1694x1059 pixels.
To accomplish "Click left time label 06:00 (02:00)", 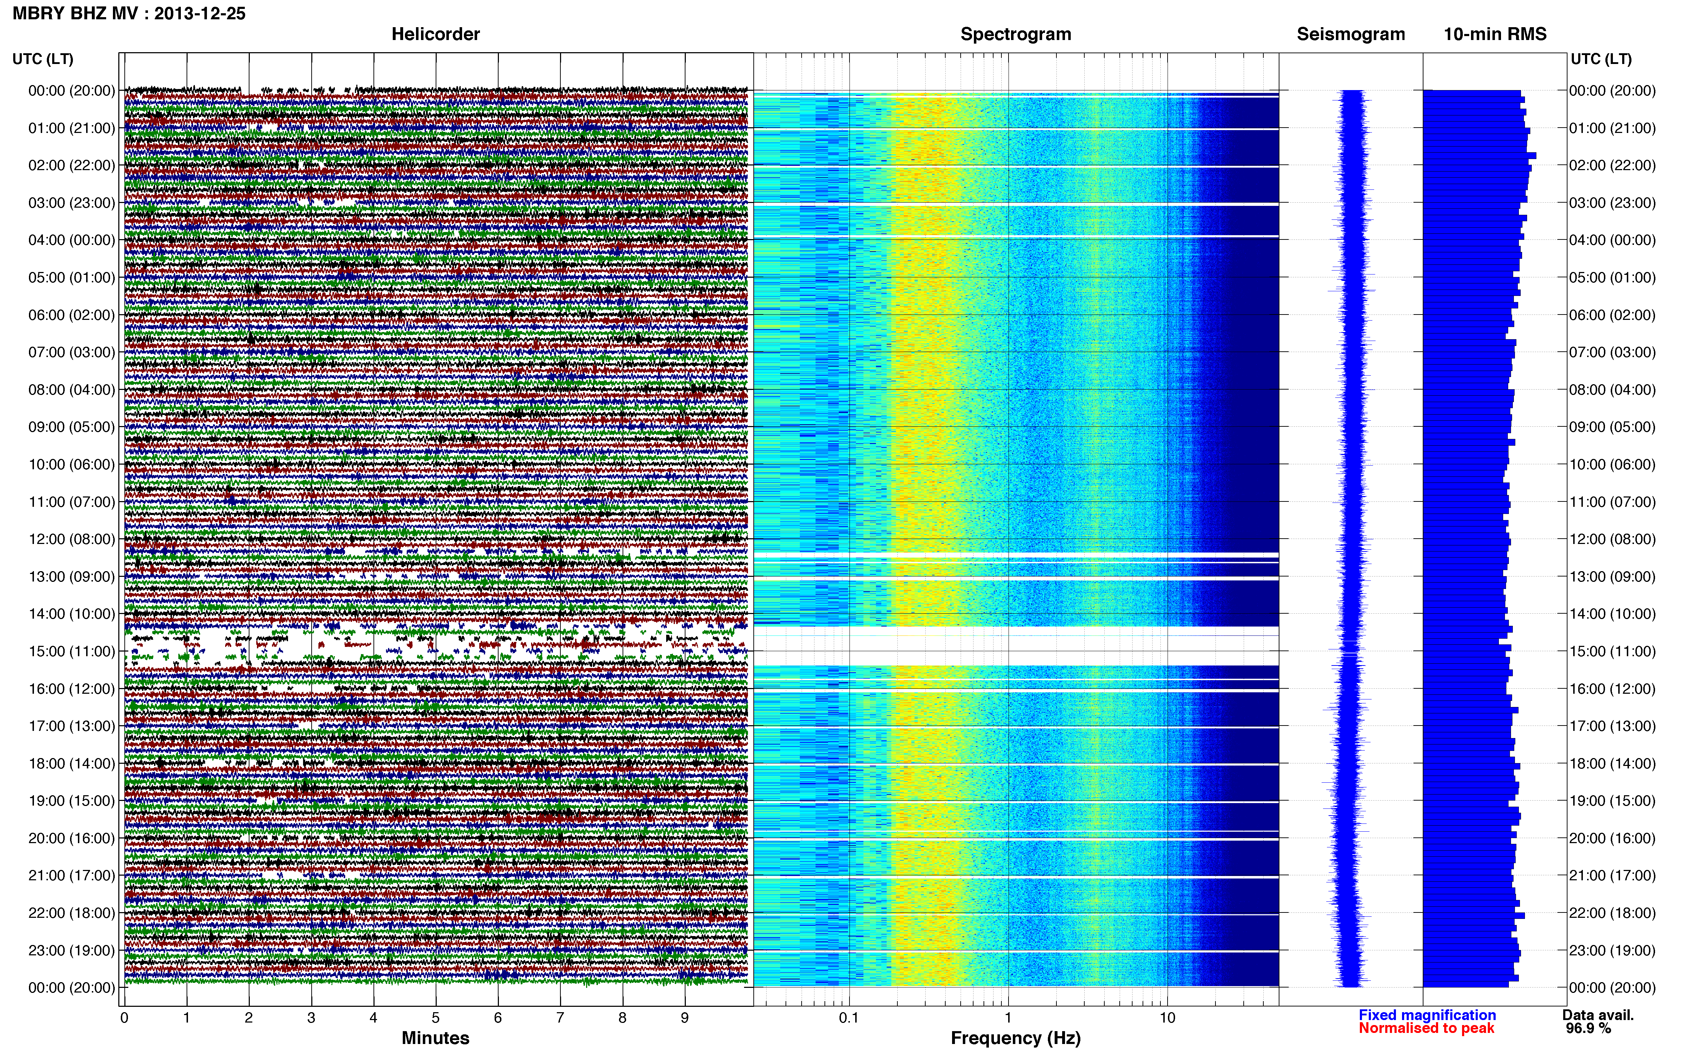I will [x=71, y=315].
